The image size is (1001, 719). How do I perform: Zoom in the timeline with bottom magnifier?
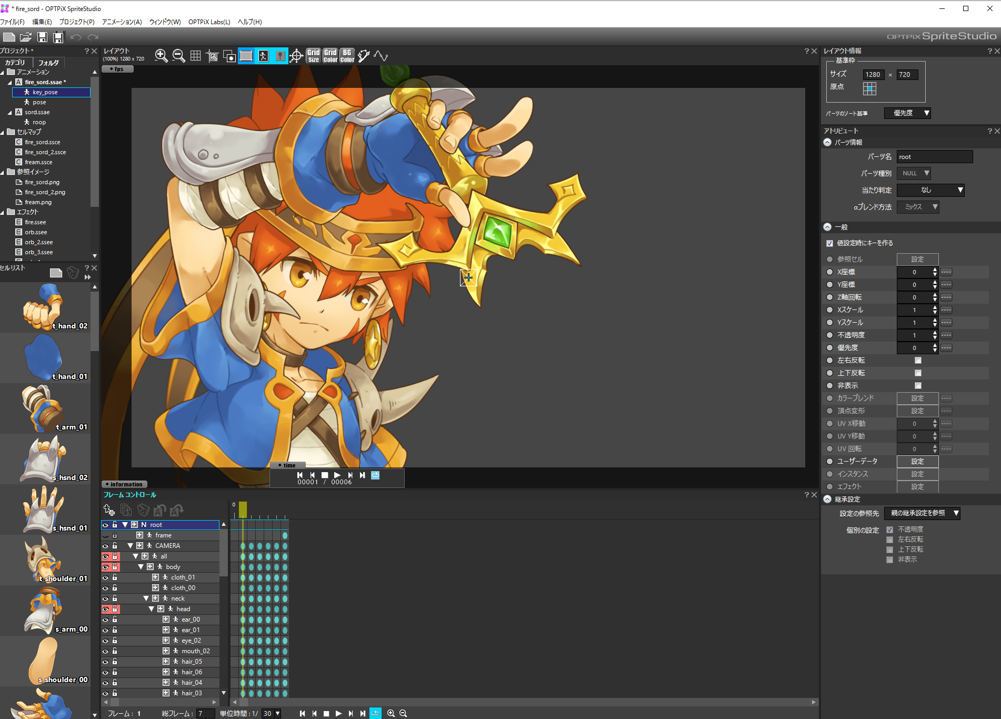point(391,713)
